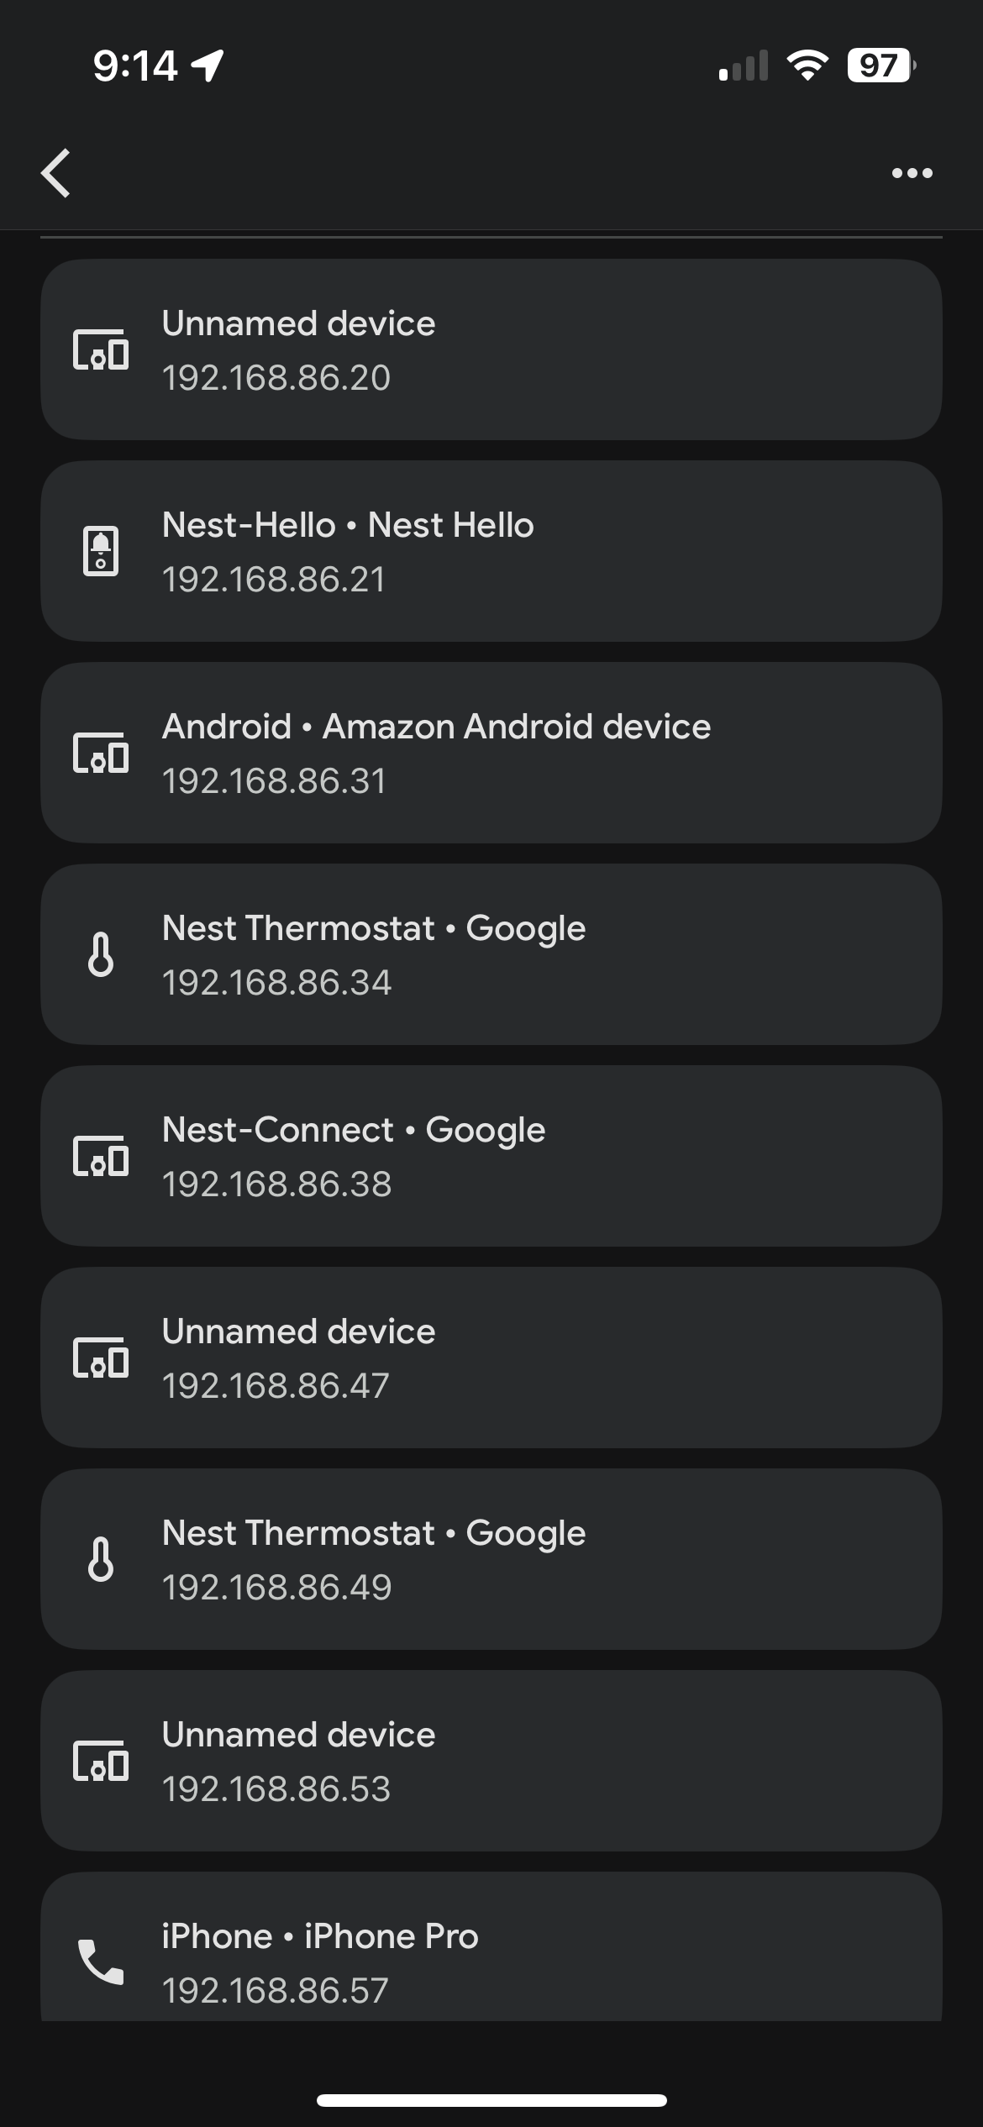
Task: Tap the thermometer icon at 192.168.86.49
Action: (x=101, y=1559)
